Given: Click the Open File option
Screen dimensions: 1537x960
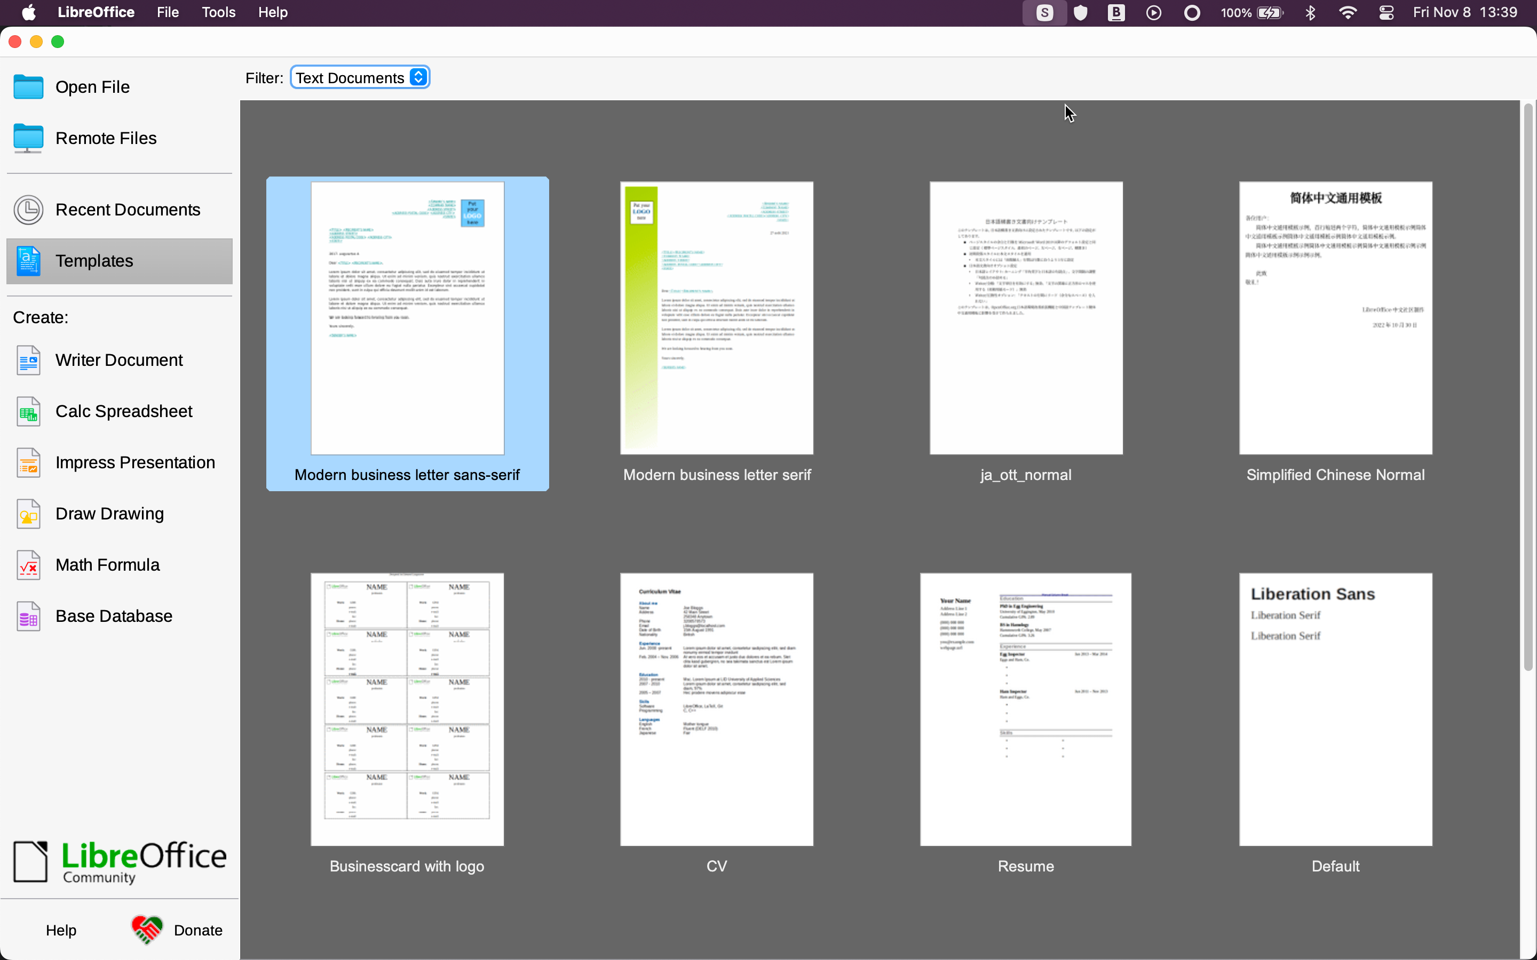Looking at the screenshot, I should [x=92, y=86].
